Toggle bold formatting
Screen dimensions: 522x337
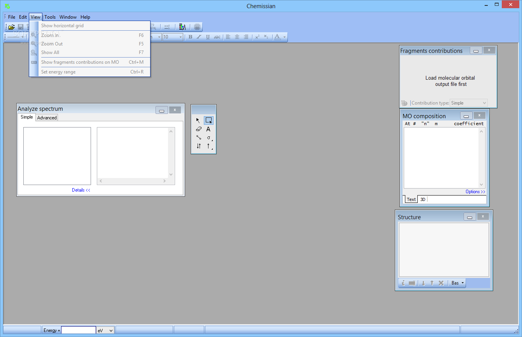coord(190,37)
